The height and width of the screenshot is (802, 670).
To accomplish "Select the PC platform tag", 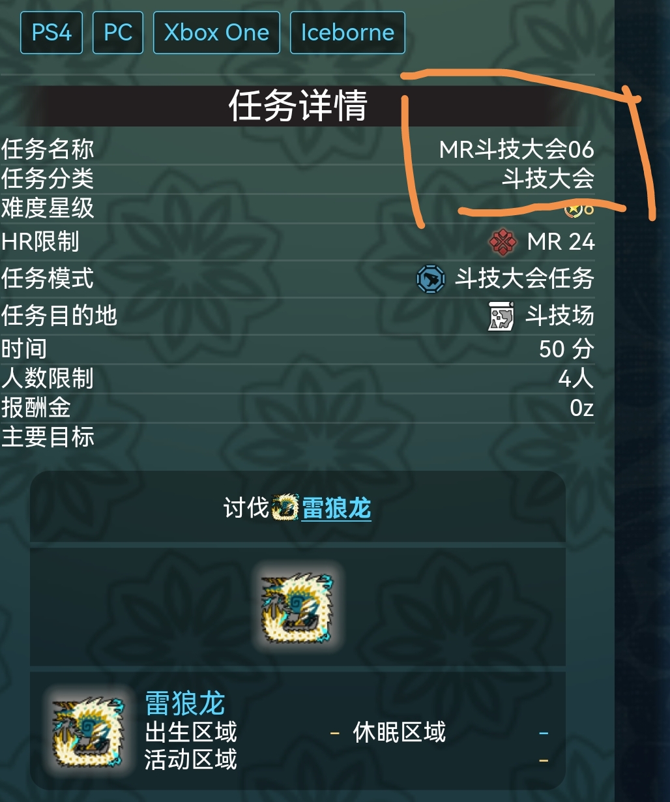I will [x=118, y=33].
